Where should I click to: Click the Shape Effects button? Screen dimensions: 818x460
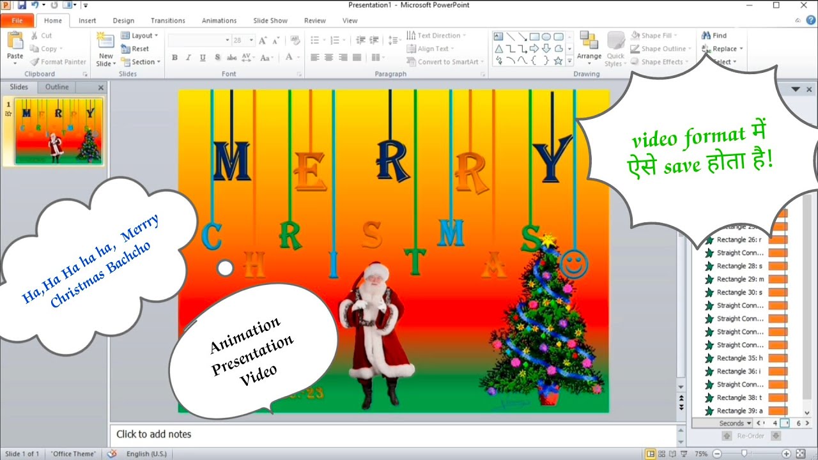pyautogui.click(x=660, y=62)
